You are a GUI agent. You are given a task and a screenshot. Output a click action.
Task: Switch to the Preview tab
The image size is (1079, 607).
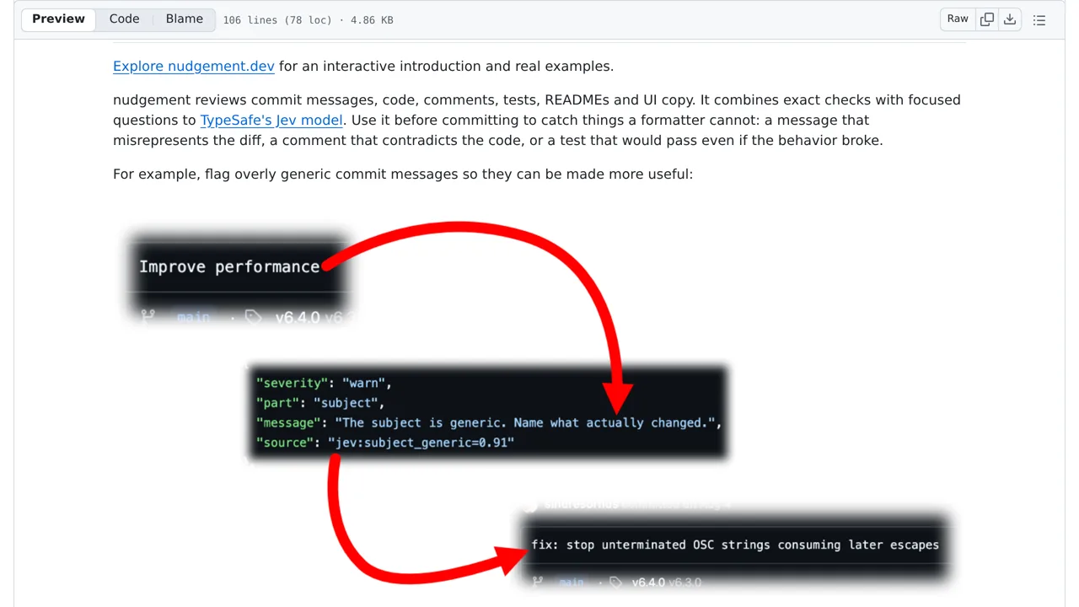pyautogui.click(x=58, y=19)
